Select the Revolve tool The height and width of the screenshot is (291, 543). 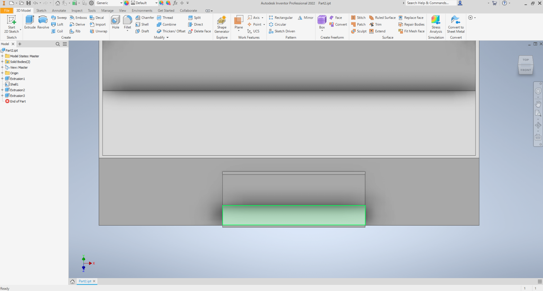point(43,22)
